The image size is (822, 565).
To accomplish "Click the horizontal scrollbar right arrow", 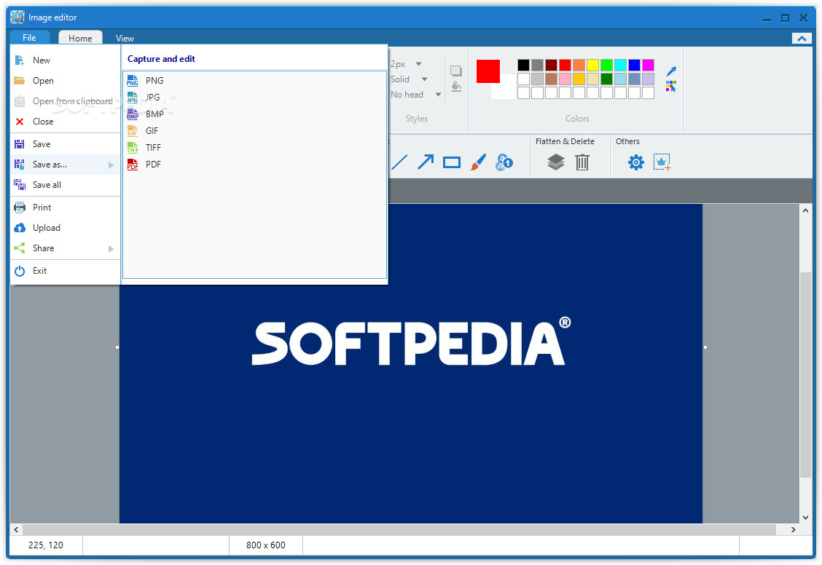I will coord(793,530).
